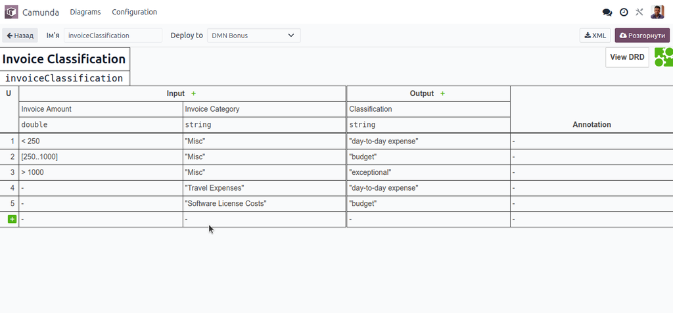The width and height of the screenshot is (673, 313).
Task: Edit the invoiceClassification name field
Action: click(113, 36)
